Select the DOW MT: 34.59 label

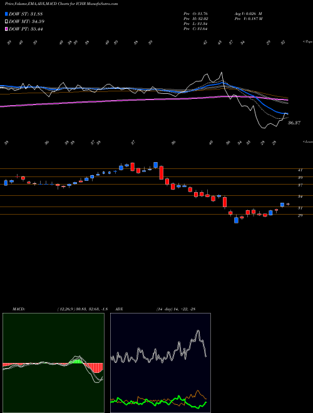[27, 22]
